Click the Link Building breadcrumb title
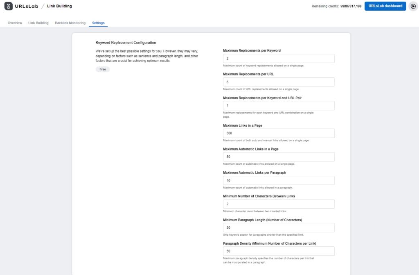 [x=60, y=6]
